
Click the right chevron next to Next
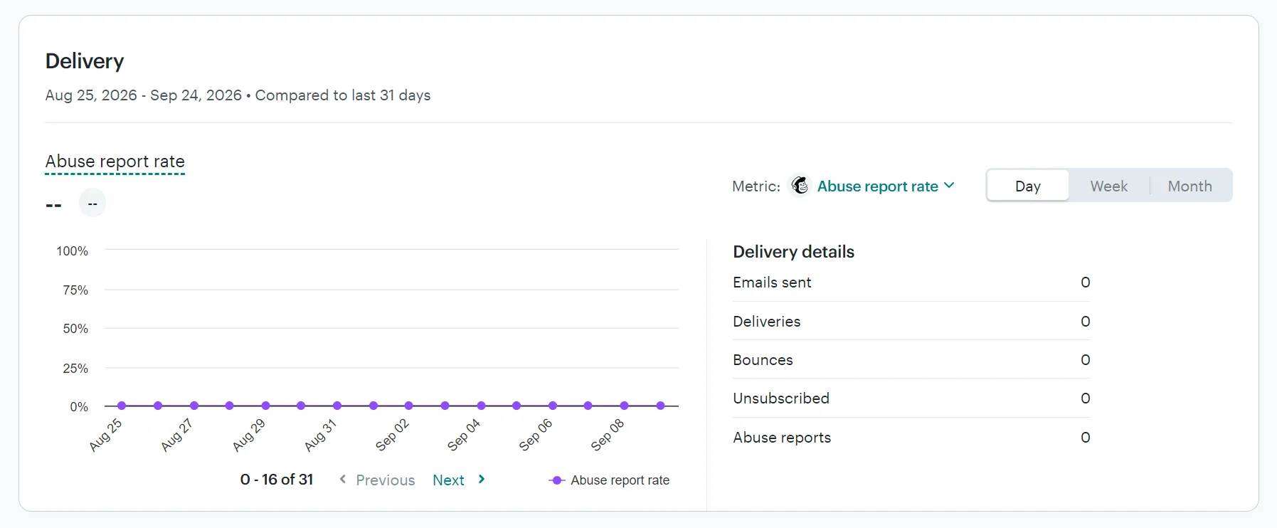pos(482,480)
